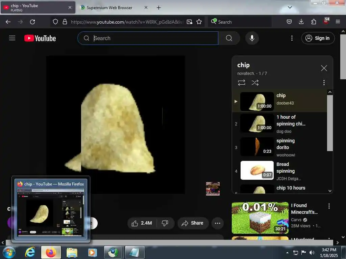Screen dimensions: 346x259
Task: Play 'chip' by doober43 in playlist
Action: (279, 101)
